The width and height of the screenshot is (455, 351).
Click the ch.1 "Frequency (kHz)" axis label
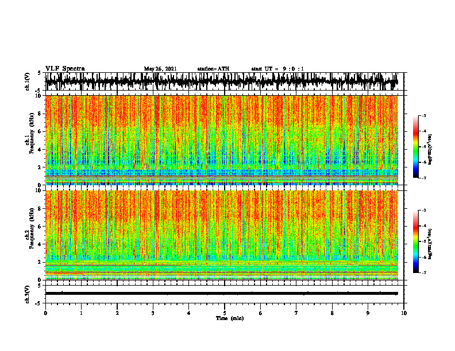[32, 134]
